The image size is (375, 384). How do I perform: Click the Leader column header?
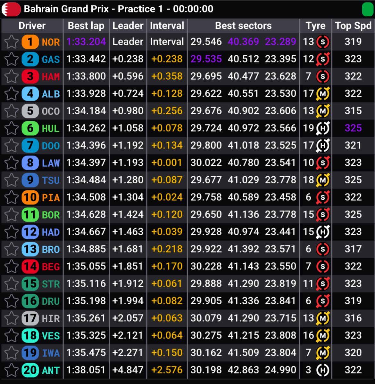pyautogui.click(x=128, y=26)
